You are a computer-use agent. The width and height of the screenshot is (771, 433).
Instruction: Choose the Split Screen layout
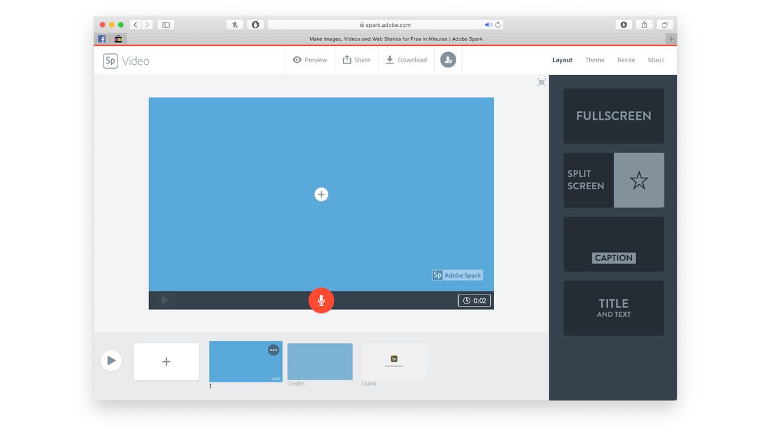point(614,180)
